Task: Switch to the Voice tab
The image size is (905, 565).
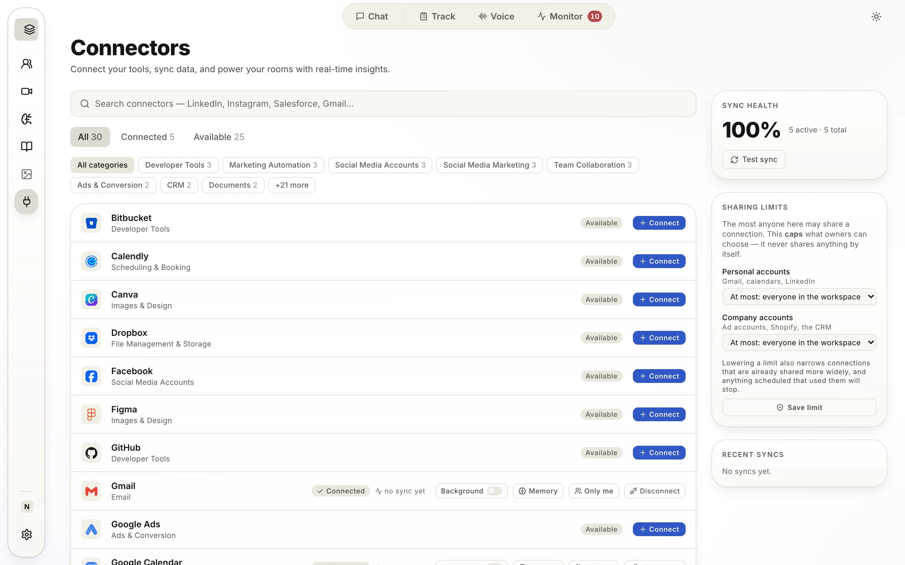Action: (x=496, y=16)
